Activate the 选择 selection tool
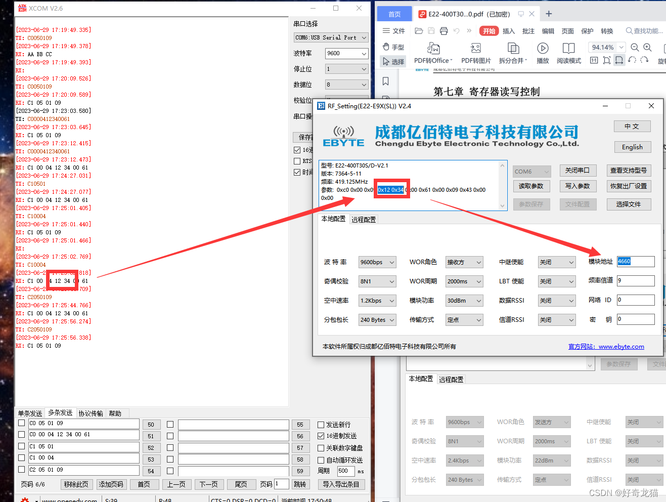Image resolution: width=666 pixels, height=502 pixels. [x=393, y=61]
